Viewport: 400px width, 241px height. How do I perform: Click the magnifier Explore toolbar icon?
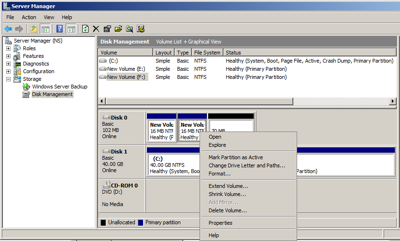(x=129, y=29)
